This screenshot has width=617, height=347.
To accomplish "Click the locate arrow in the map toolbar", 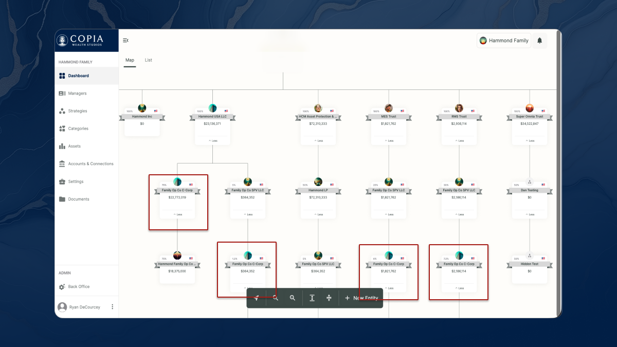I will click(x=256, y=298).
